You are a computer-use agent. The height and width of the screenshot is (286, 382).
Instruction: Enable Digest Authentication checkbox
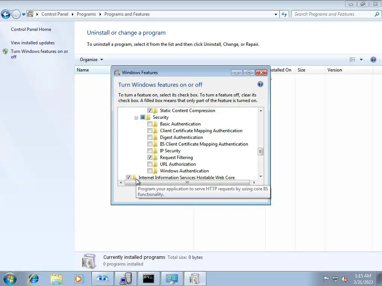coord(150,137)
